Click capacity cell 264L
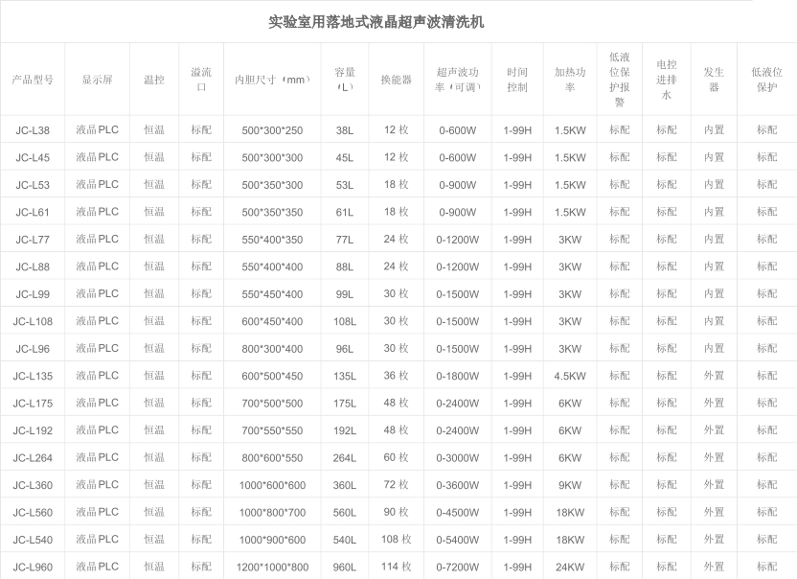797x579 pixels. (x=345, y=458)
